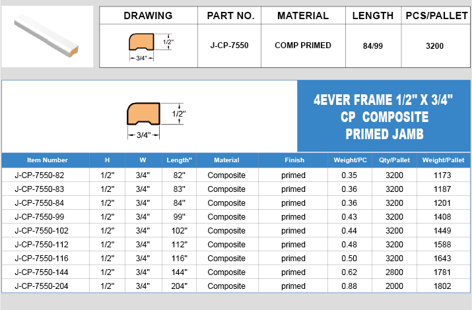
Task: Click the white jamb product thumbnail photo
Action: [48, 36]
